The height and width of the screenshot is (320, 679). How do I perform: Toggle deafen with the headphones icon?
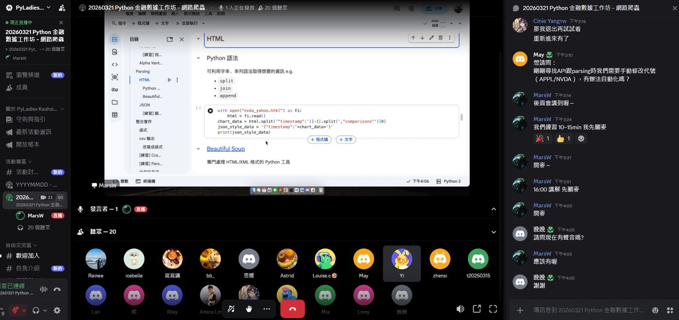pyautogui.click(x=36, y=310)
